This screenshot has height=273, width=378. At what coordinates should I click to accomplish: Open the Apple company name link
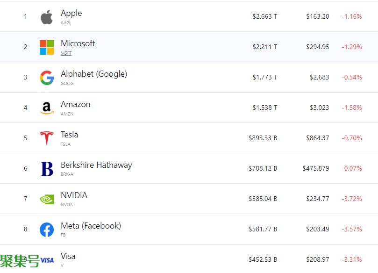pyautogui.click(x=71, y=13)
